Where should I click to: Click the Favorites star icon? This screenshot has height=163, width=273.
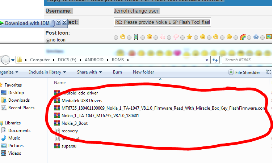(x=1, y=85)
